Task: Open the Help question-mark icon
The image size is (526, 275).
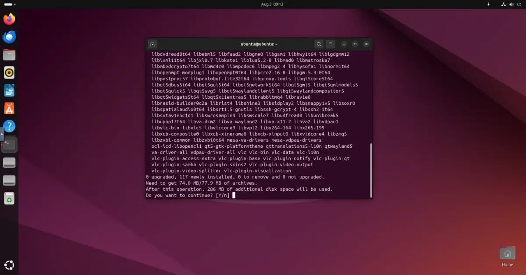Action: (x=9, y=126)
